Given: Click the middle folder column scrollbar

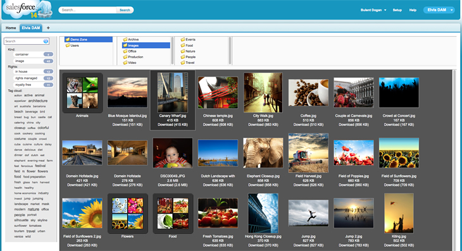Looking at the screenshot, I should point(172,51).
